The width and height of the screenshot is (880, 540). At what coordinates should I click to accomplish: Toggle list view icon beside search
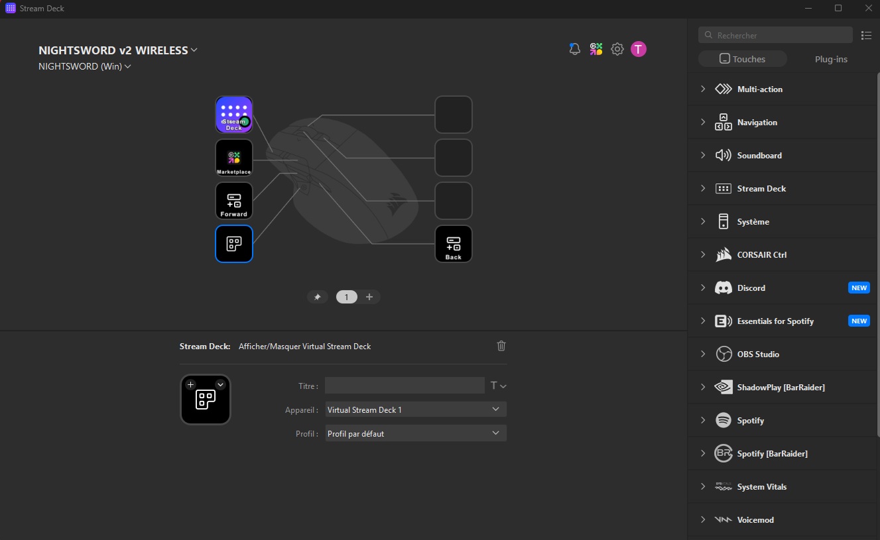tap(866, 35)
